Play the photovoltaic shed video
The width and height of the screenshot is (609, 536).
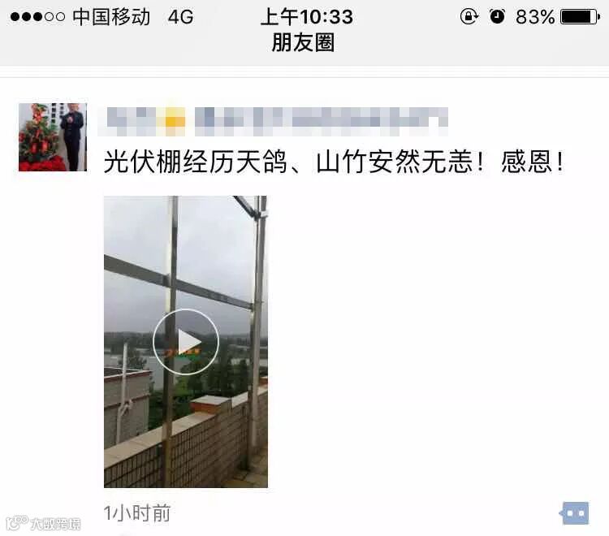point(186,342)
